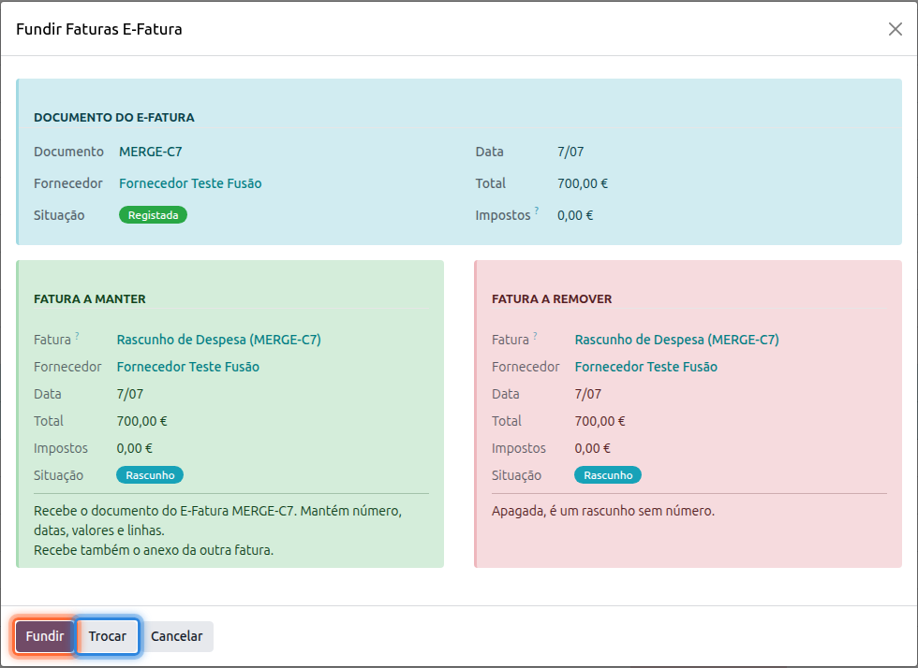Viewport: 918px width, 668px height.
Task: Click the Rascunho badge in Fatura a Manter
Action: [150, 475]
